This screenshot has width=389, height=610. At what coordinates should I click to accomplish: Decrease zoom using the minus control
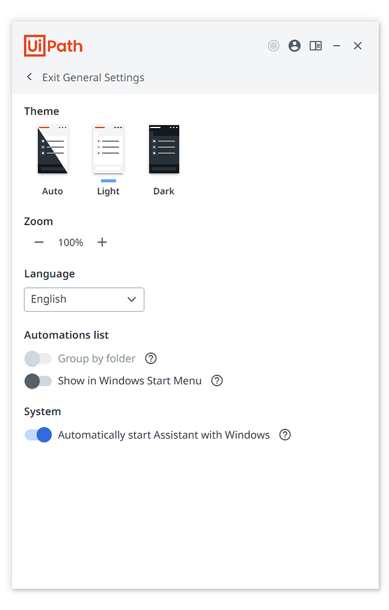click(x=38, y=242)
